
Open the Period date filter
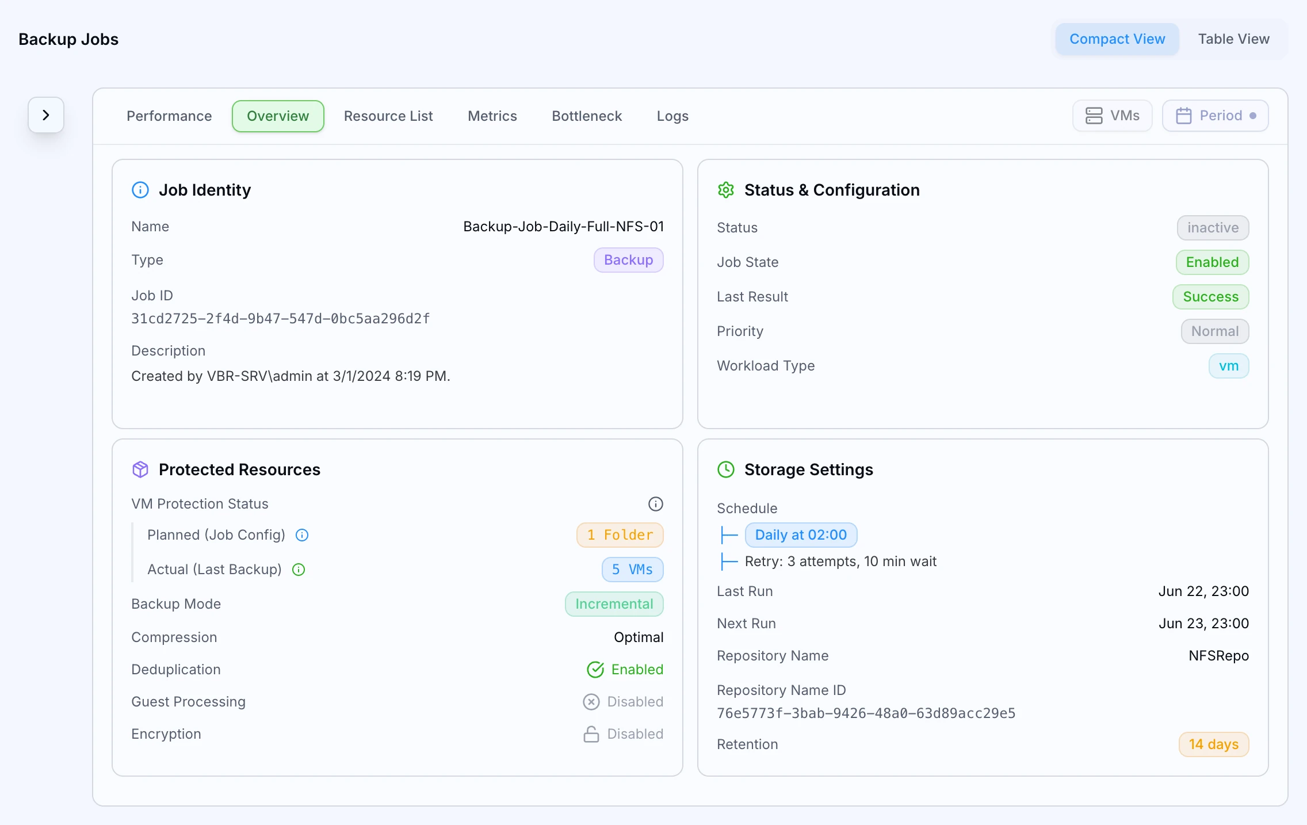pos(1215,116)
